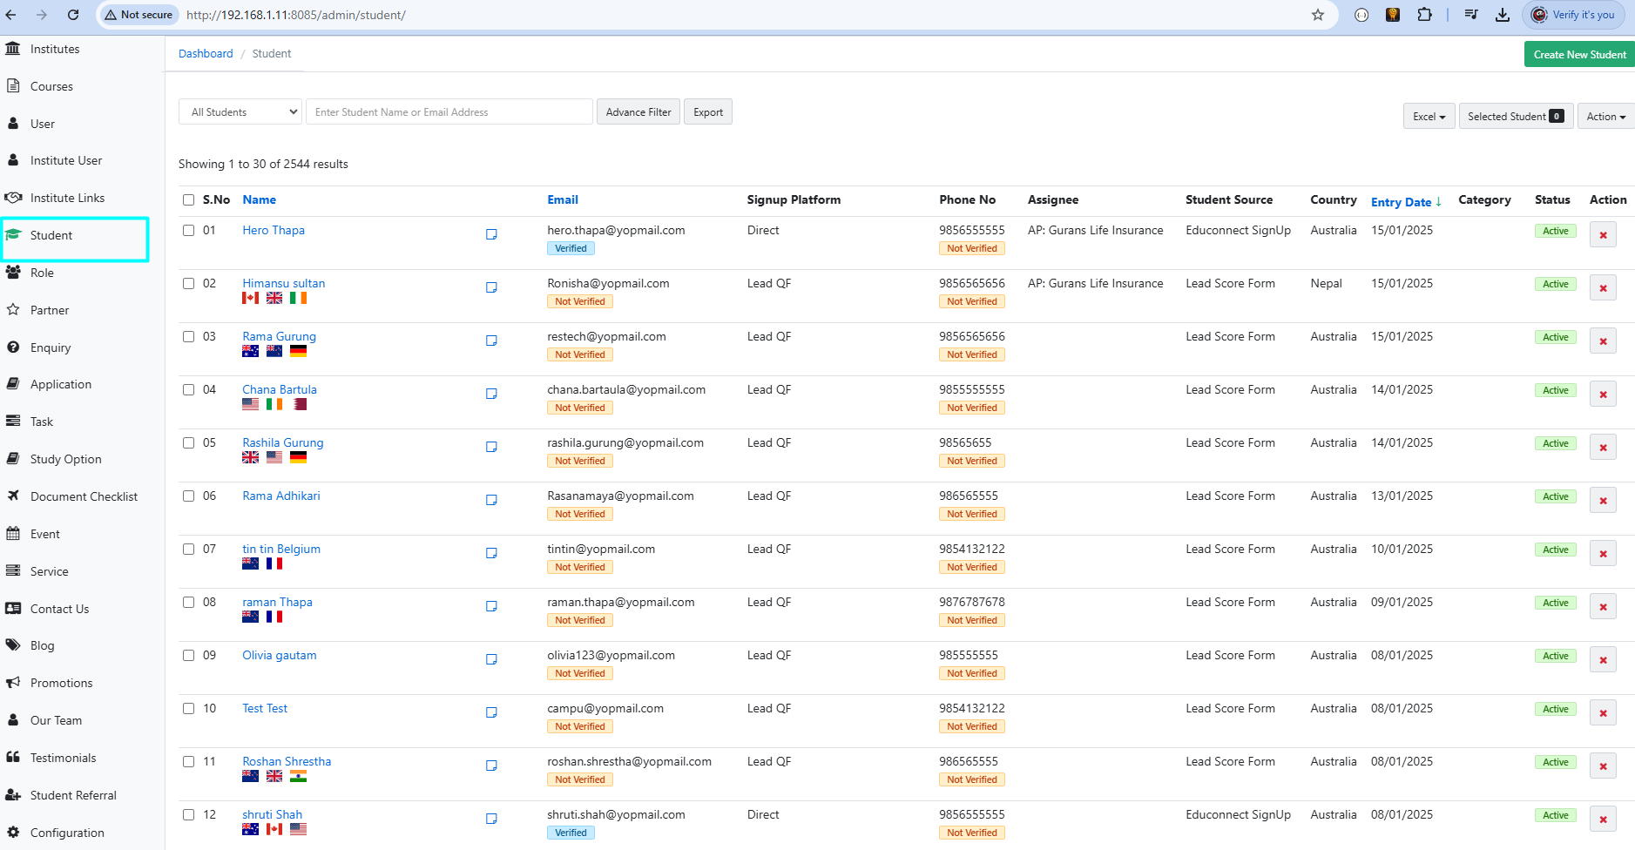Reload the page using the browser refresh icon

pyautogui.click(x=73, y=15)
